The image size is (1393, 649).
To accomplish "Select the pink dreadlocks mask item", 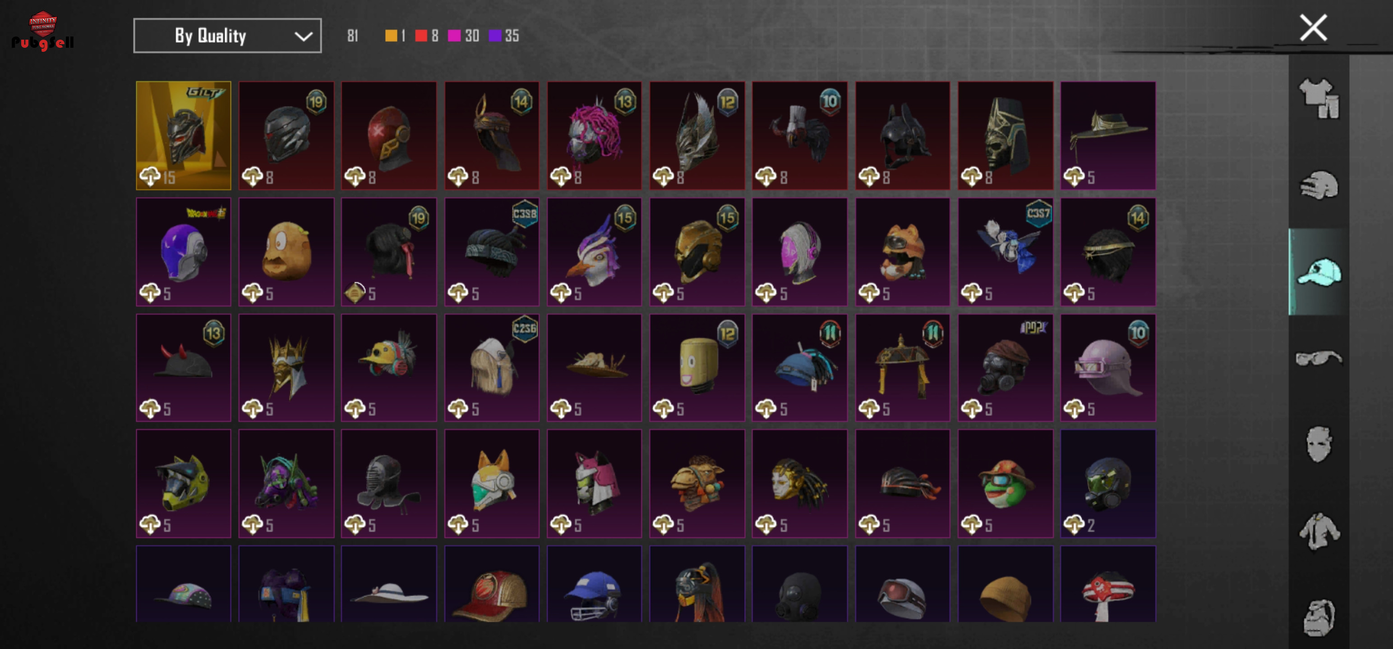I will tap(594, 136).
